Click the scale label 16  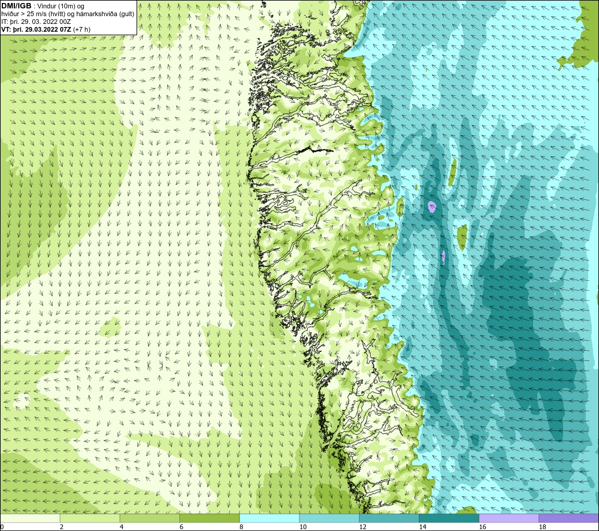(482, 527)
